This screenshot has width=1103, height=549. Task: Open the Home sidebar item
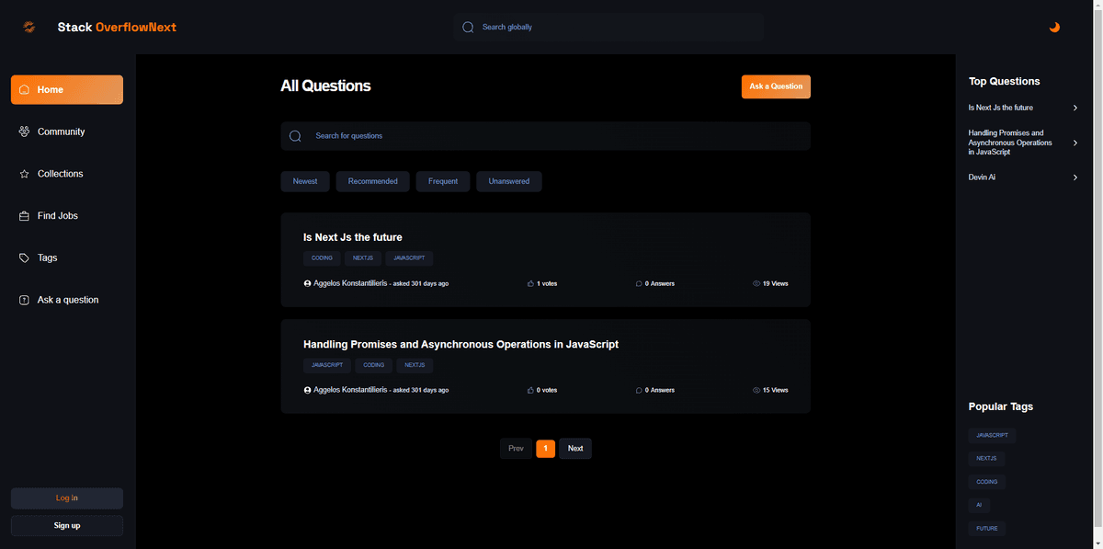click(67, 90)
